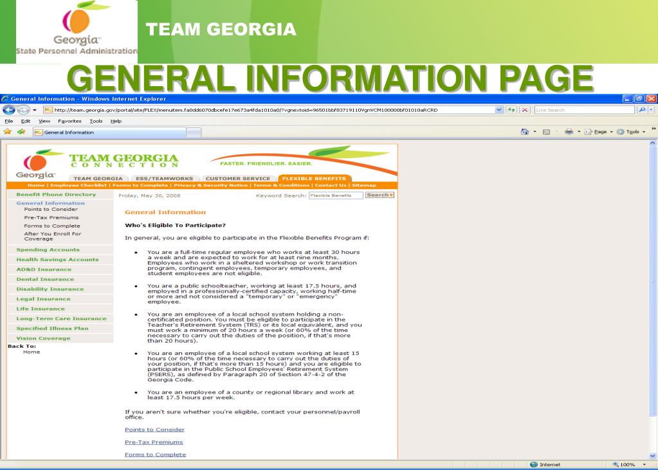This screenshot has width=658, height=470.
Task: Show more toolbar items chevron
Action: 653,129
